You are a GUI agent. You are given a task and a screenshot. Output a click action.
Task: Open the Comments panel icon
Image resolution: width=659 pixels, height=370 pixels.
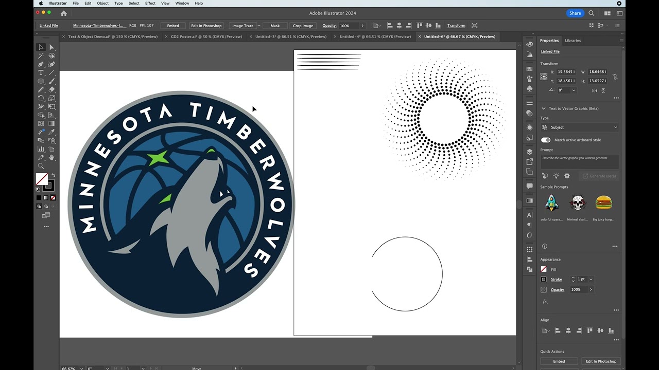(x=529, y=186)
